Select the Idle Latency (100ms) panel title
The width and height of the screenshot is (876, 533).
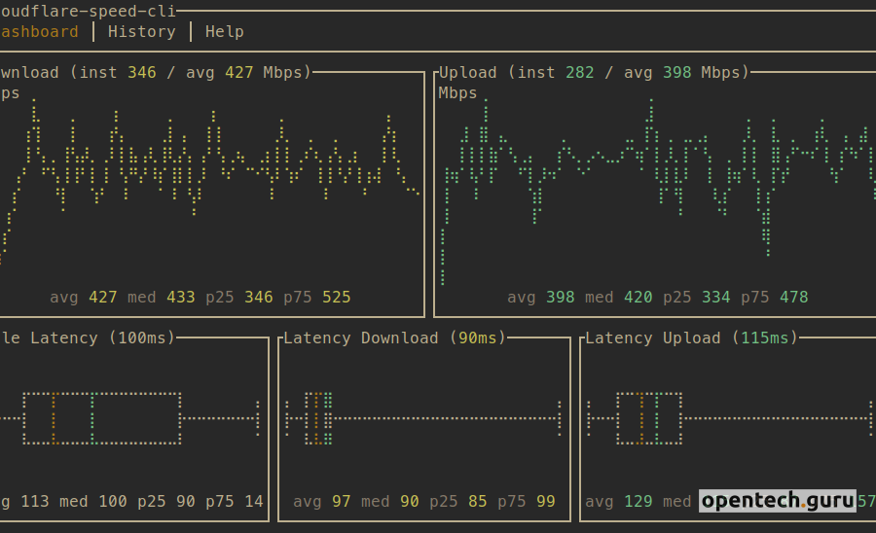point(88,338)
